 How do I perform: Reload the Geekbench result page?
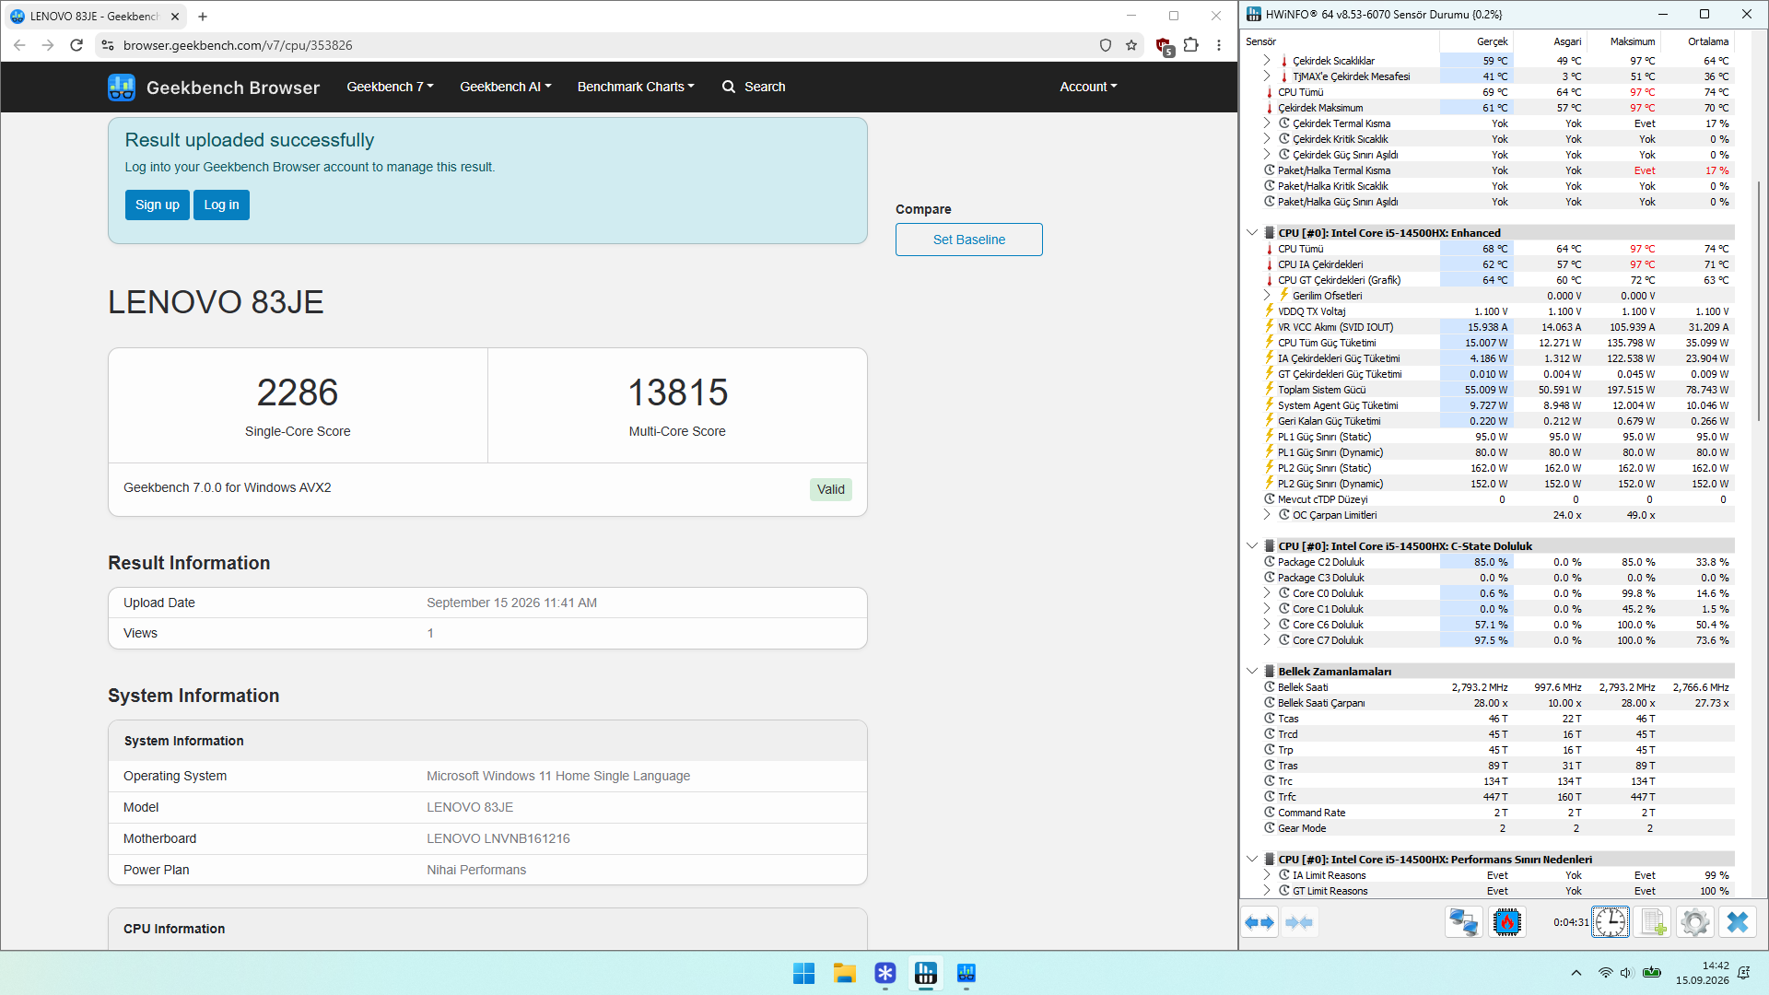(x=76, y=45)
